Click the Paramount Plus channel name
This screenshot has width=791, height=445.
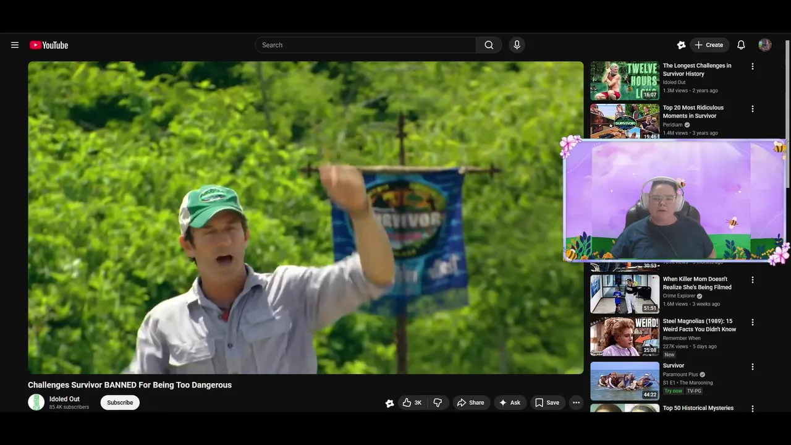point(680,375)
